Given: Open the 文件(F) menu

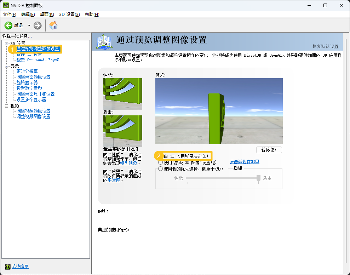Looking at the screenshot, I should pos(9,15).
